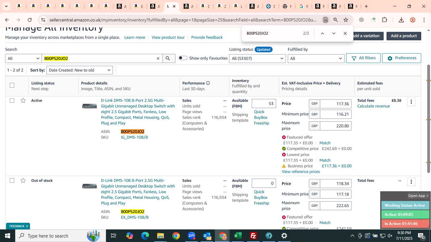This screenshot has width=431, height=242.
Task: Click Add a product button
Action: click(404, 36)
